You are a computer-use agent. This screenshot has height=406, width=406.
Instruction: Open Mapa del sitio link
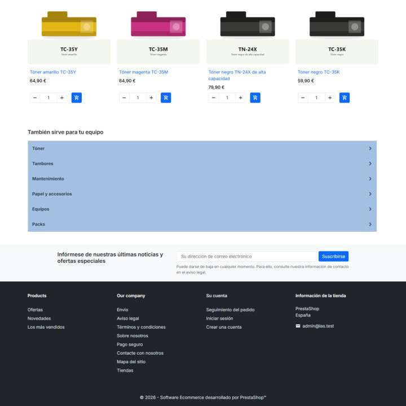coord(131,361)
